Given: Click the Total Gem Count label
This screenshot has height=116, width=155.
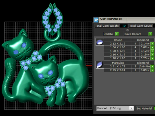Looking at the screenshot, I should [x=140, y=26].
